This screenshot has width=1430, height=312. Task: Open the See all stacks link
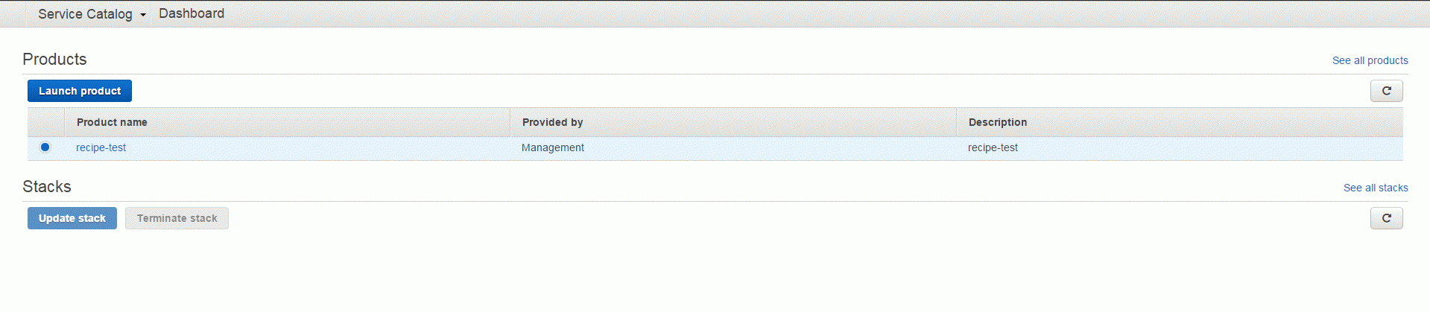point(1376,188)
